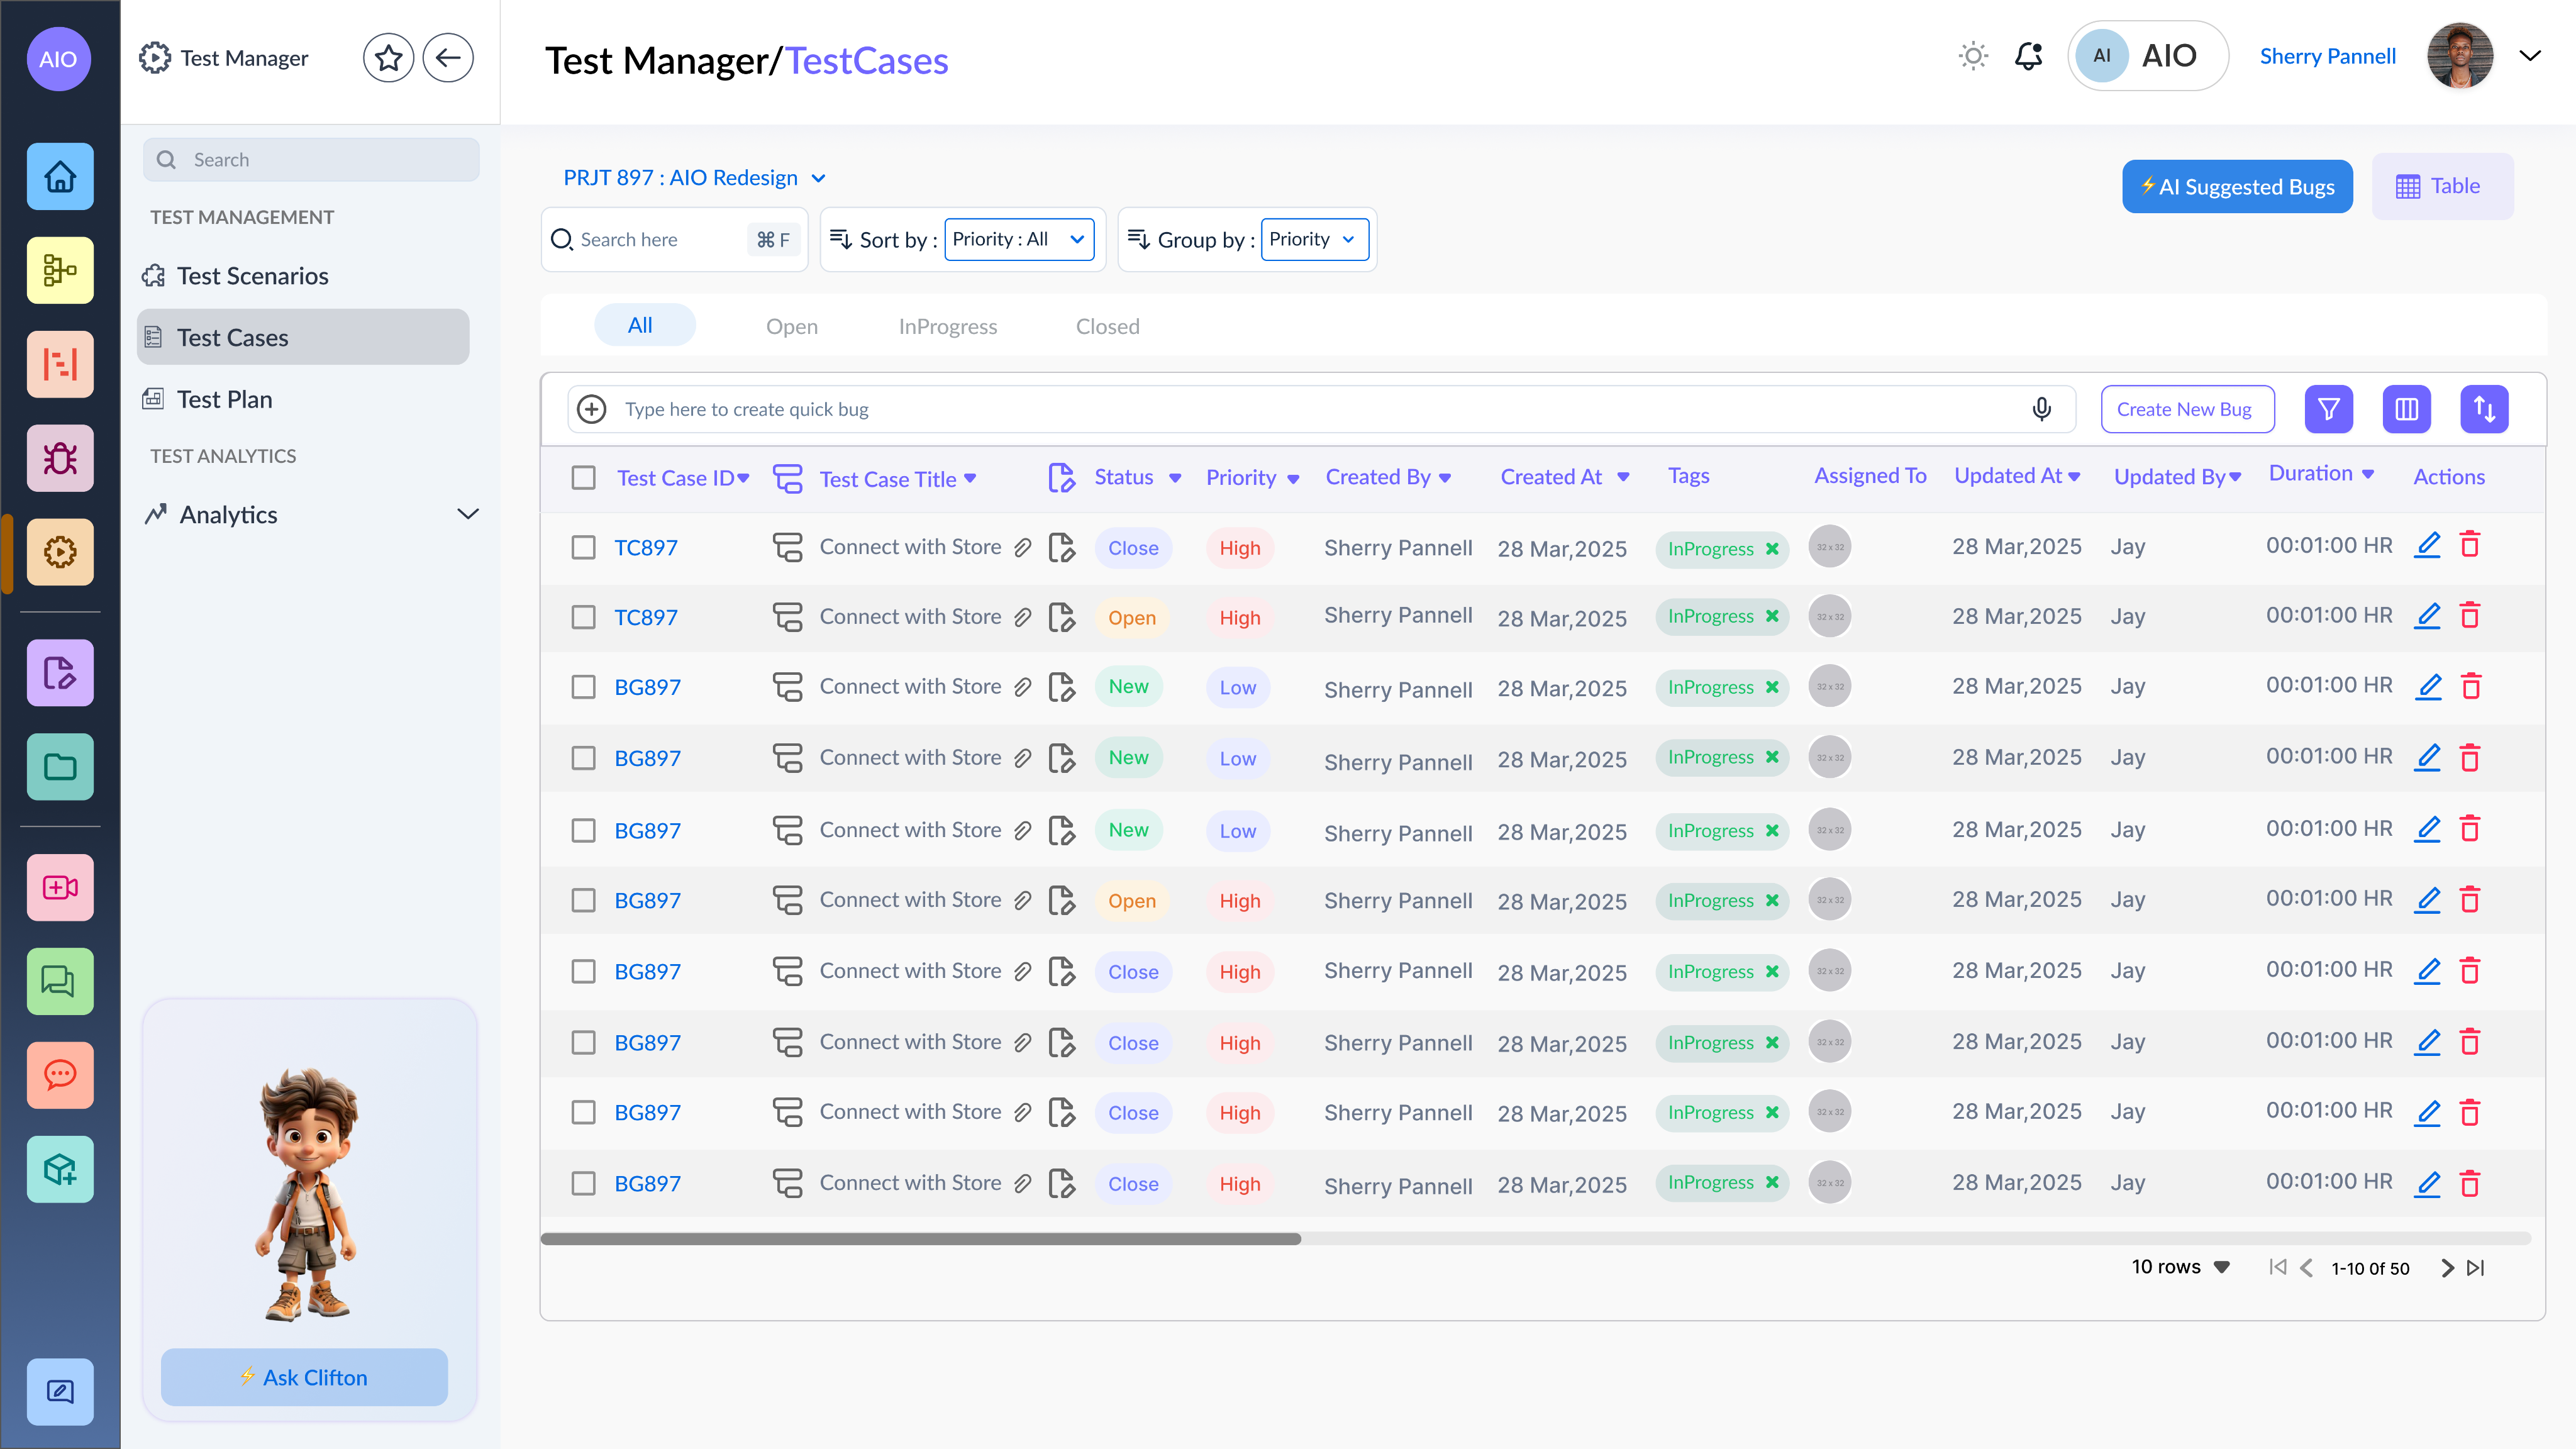The width and height of the screenshot is (2576, 1449).
Task: Open the home sidebar icon
Action: pos(60,176)
